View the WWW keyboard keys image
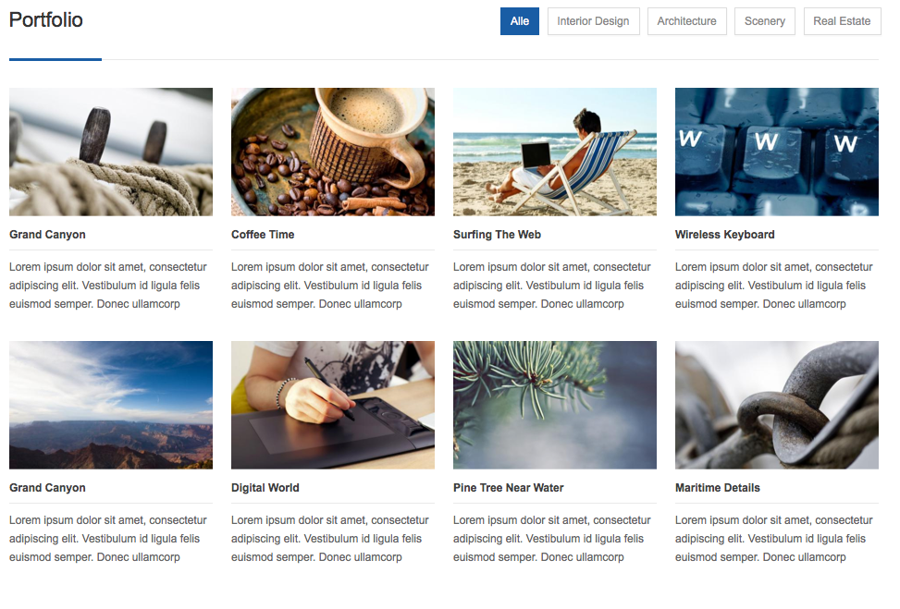This screenshot has height=609, width=900. (777, 152)
